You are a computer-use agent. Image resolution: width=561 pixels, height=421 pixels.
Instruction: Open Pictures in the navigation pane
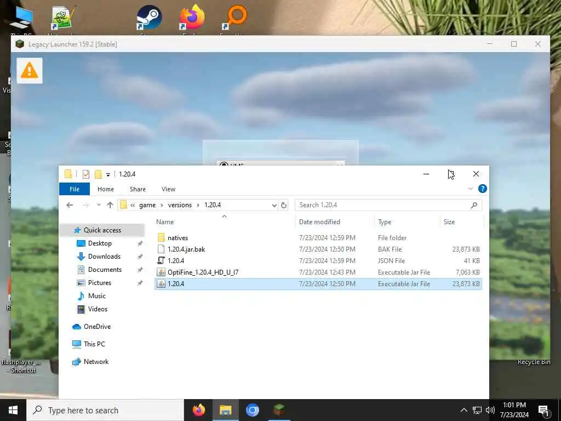tap(100, 283)
